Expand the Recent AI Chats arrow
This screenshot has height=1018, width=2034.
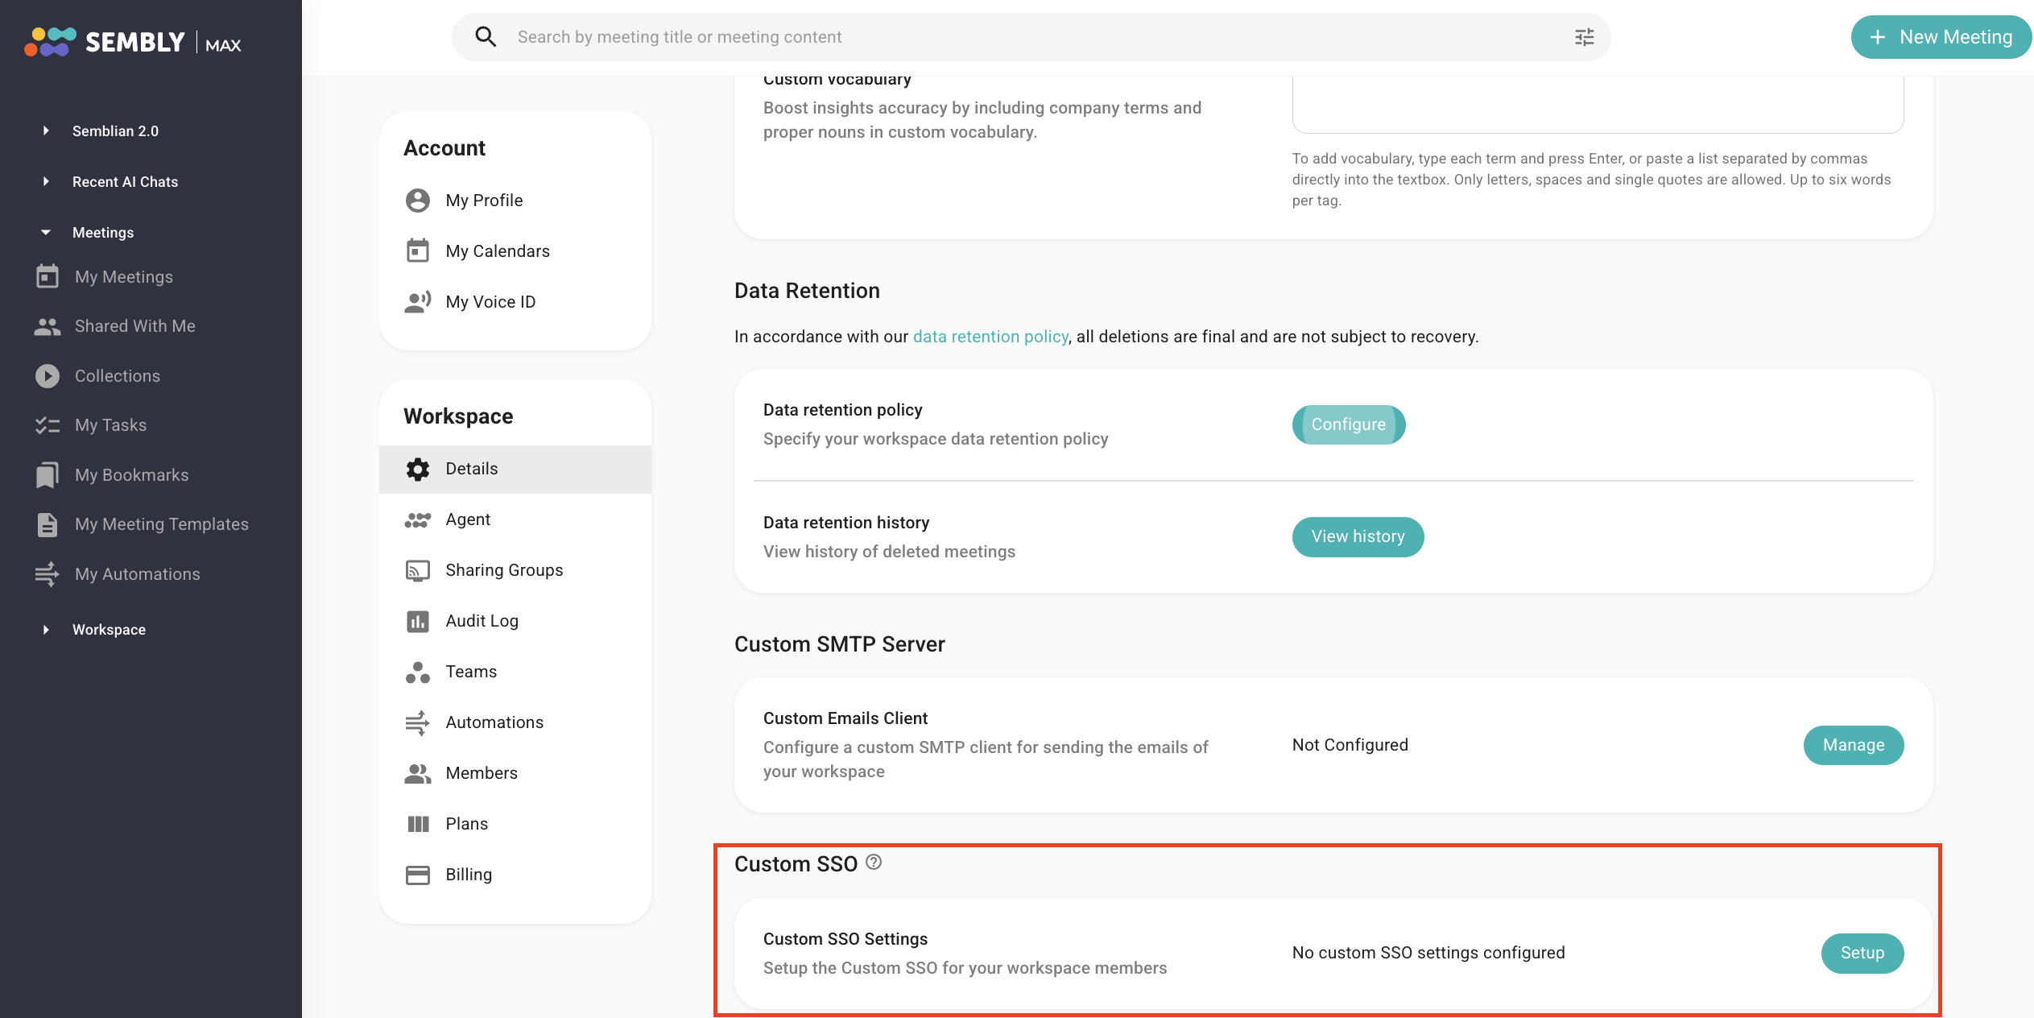[x=46, y=181]
